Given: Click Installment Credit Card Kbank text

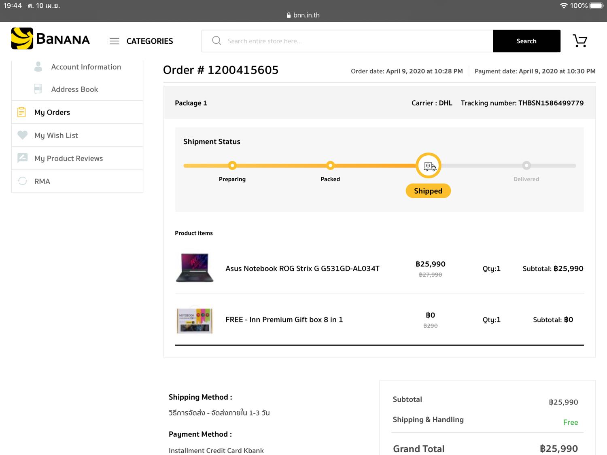Looking at the screenshot, I should tap(216, 451).
